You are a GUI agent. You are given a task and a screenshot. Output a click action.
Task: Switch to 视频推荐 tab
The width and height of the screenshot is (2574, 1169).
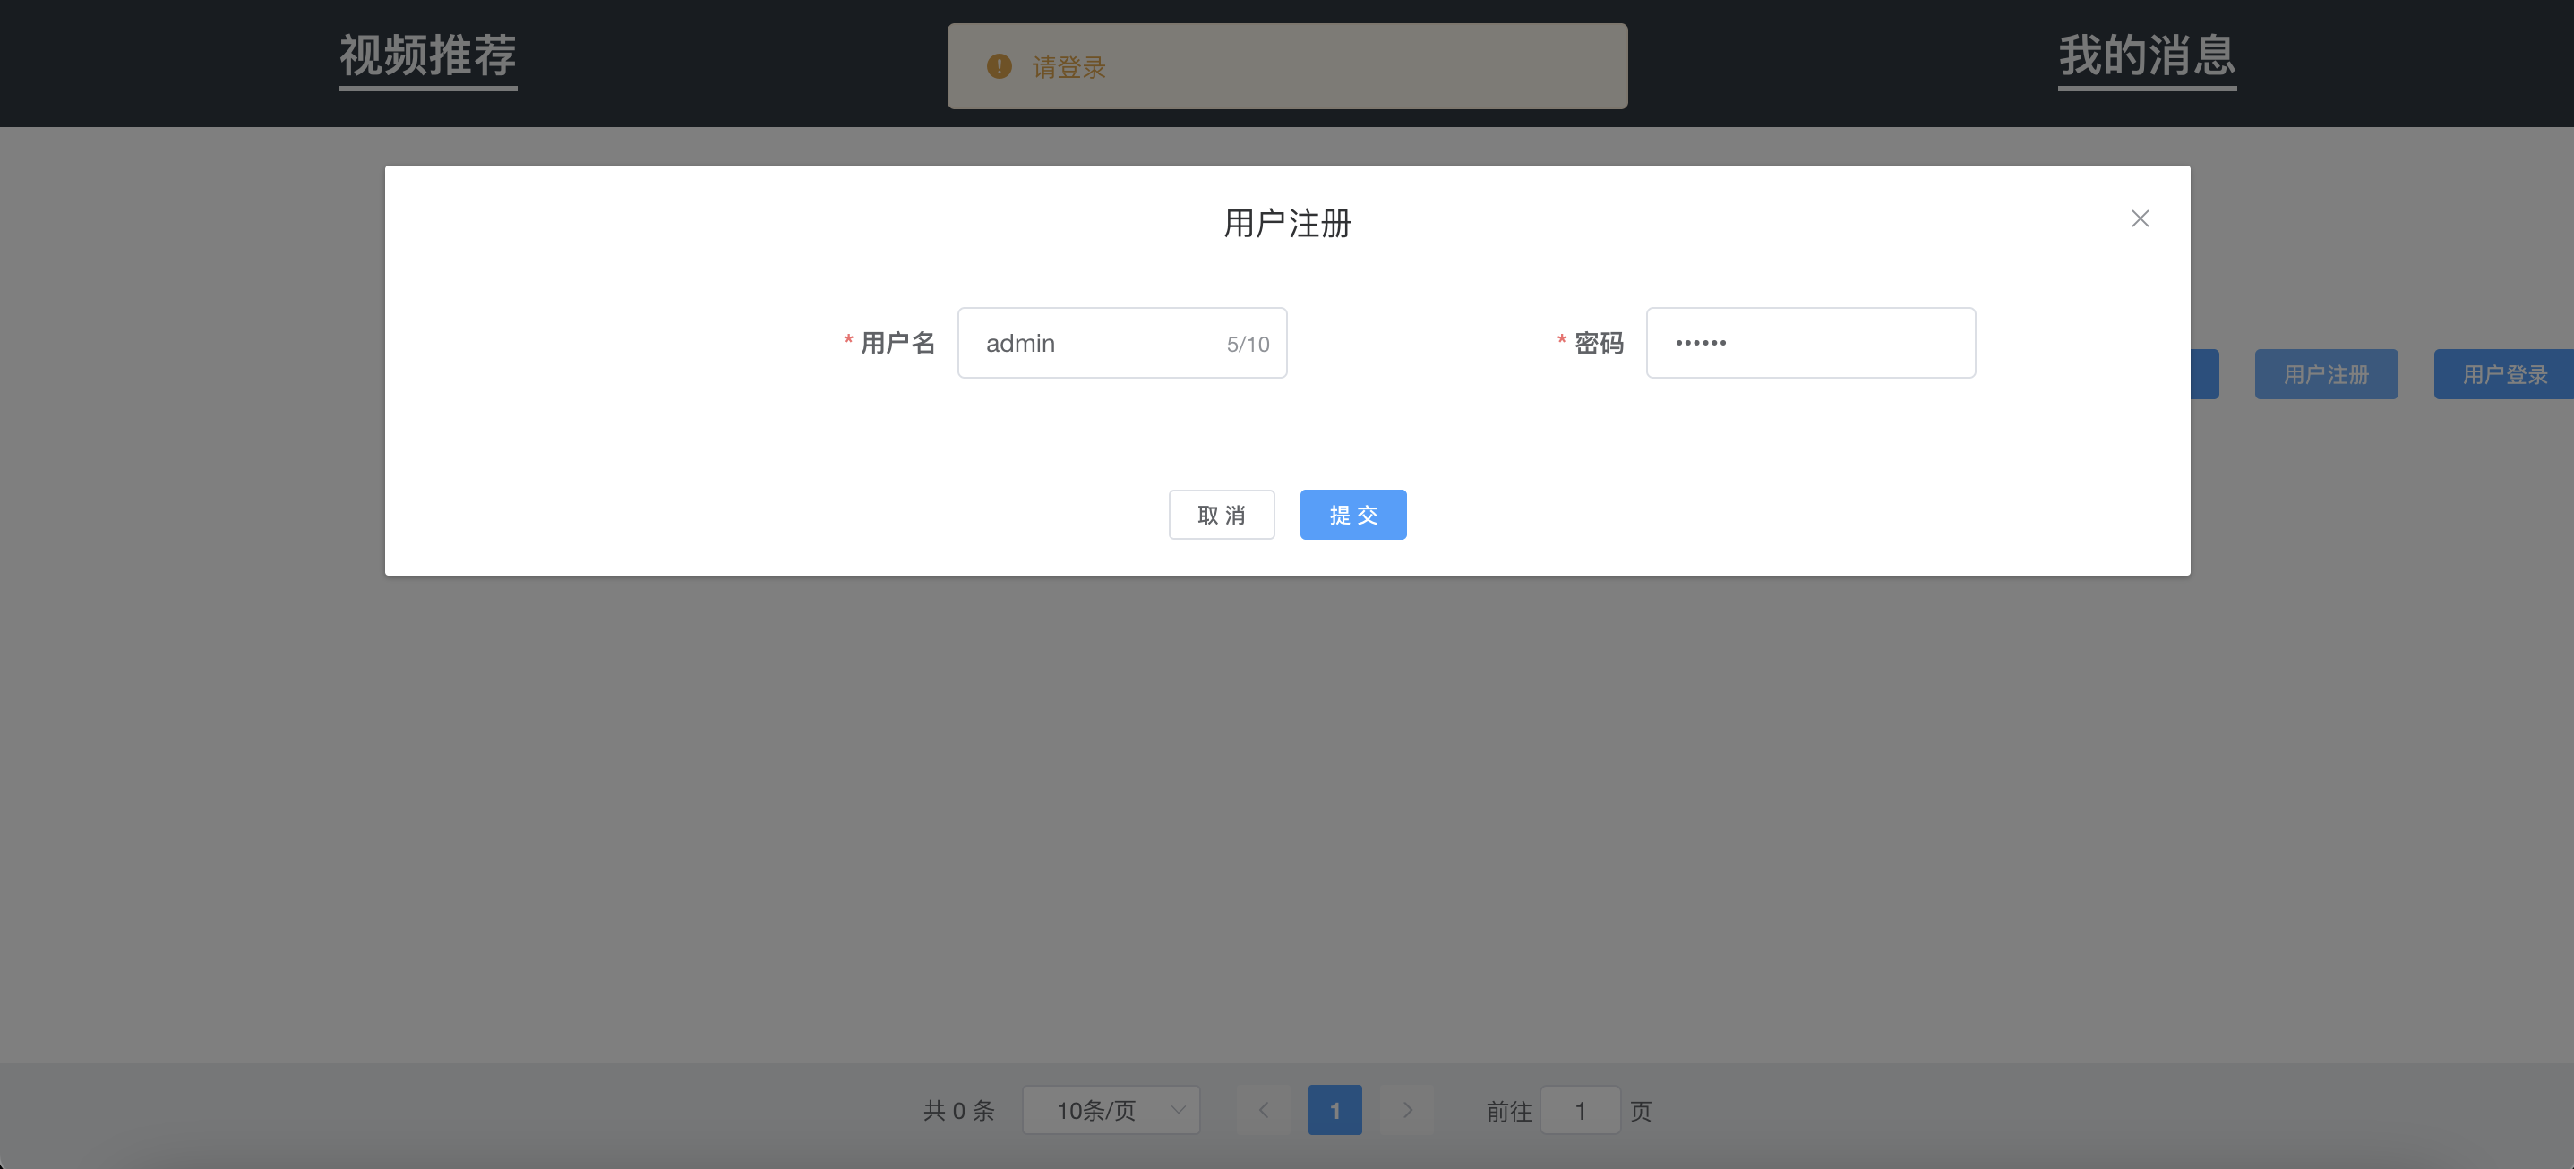point(428,55)
